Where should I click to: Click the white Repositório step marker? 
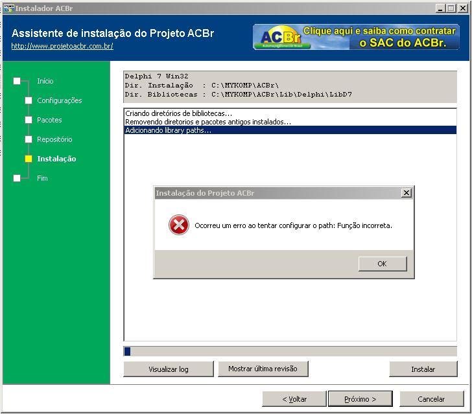point(29,139)
